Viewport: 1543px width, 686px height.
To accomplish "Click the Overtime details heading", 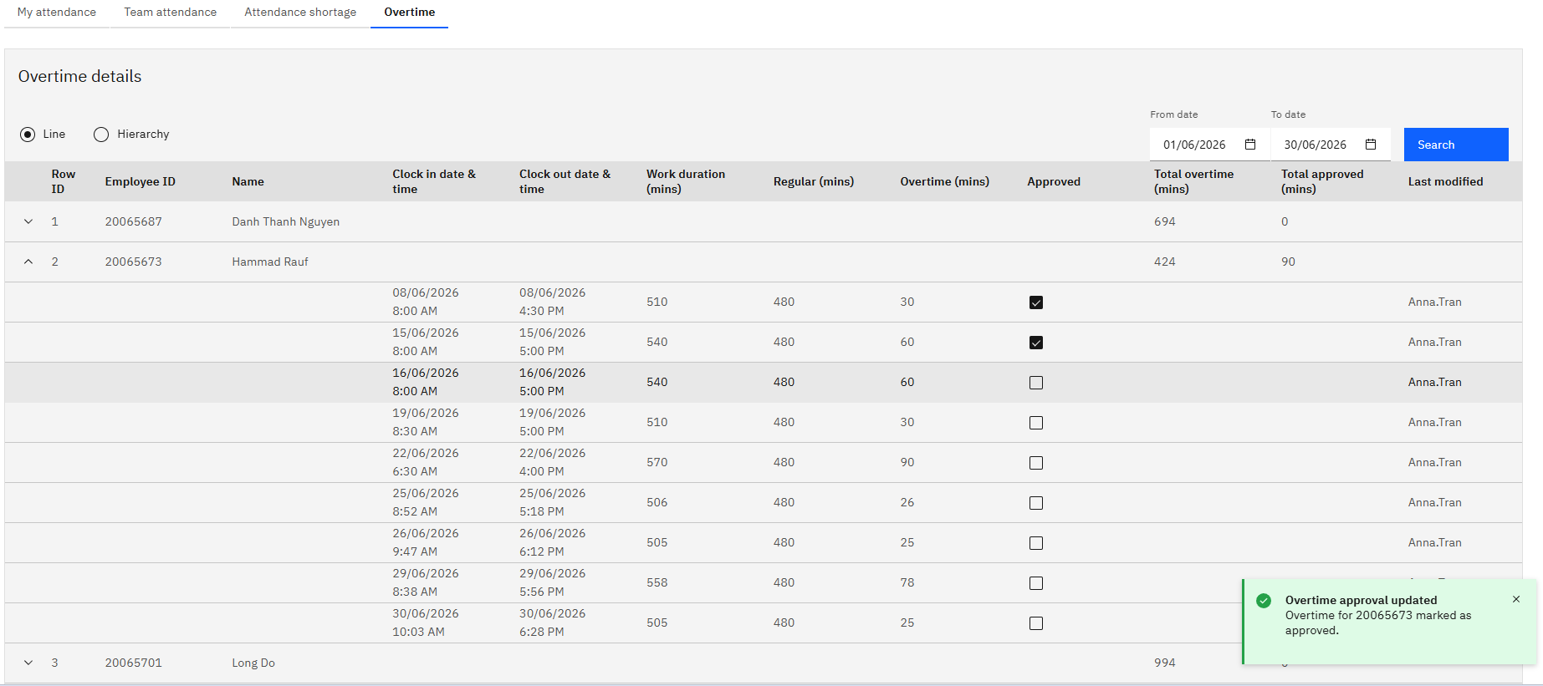I will pos(80,76).
